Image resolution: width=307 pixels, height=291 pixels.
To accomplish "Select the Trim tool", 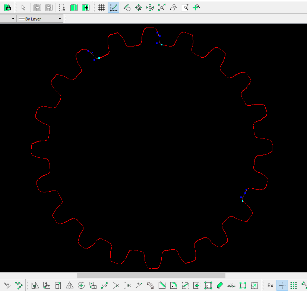I will (116, 285).
